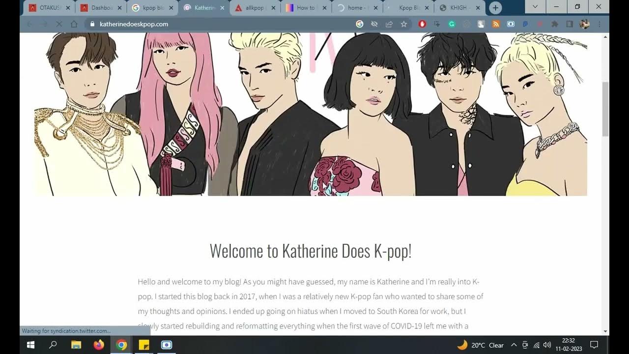This screenshot has width=629, height=354.
Task: Open the Extensions puzzle-piece icon
Action: coord(554,24)
